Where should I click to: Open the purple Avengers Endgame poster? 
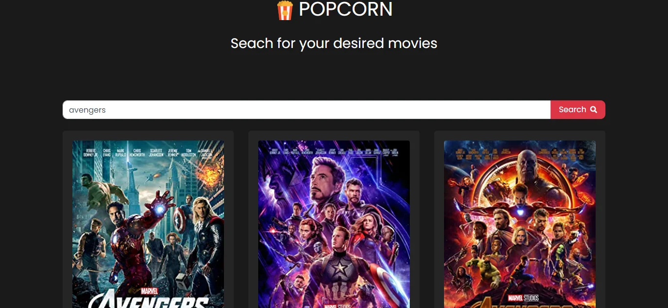334,224
